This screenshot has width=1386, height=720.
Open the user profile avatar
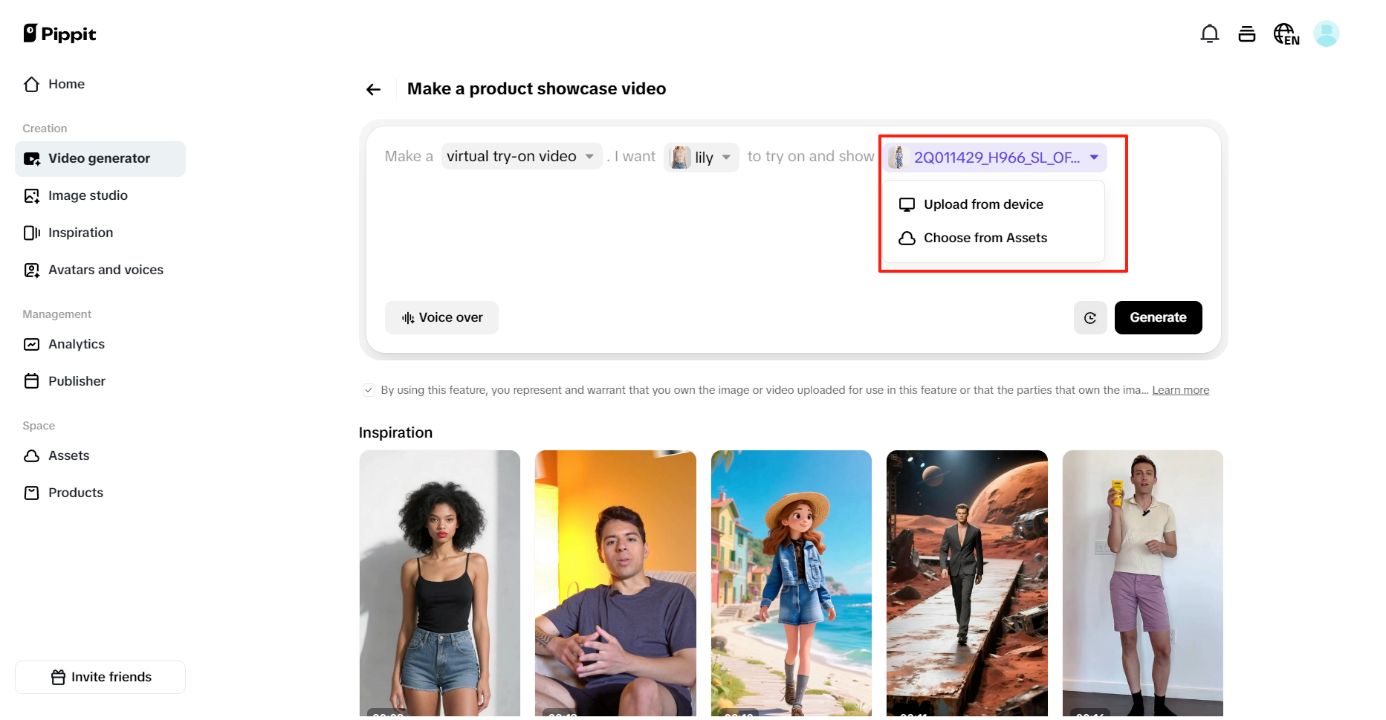pyautogui.click(x=1326, y=34)
